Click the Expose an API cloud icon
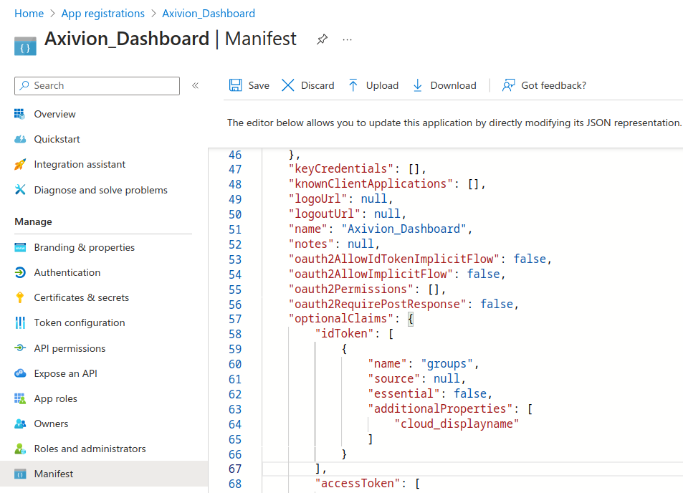683x493 pixels. tap(20, 373)
